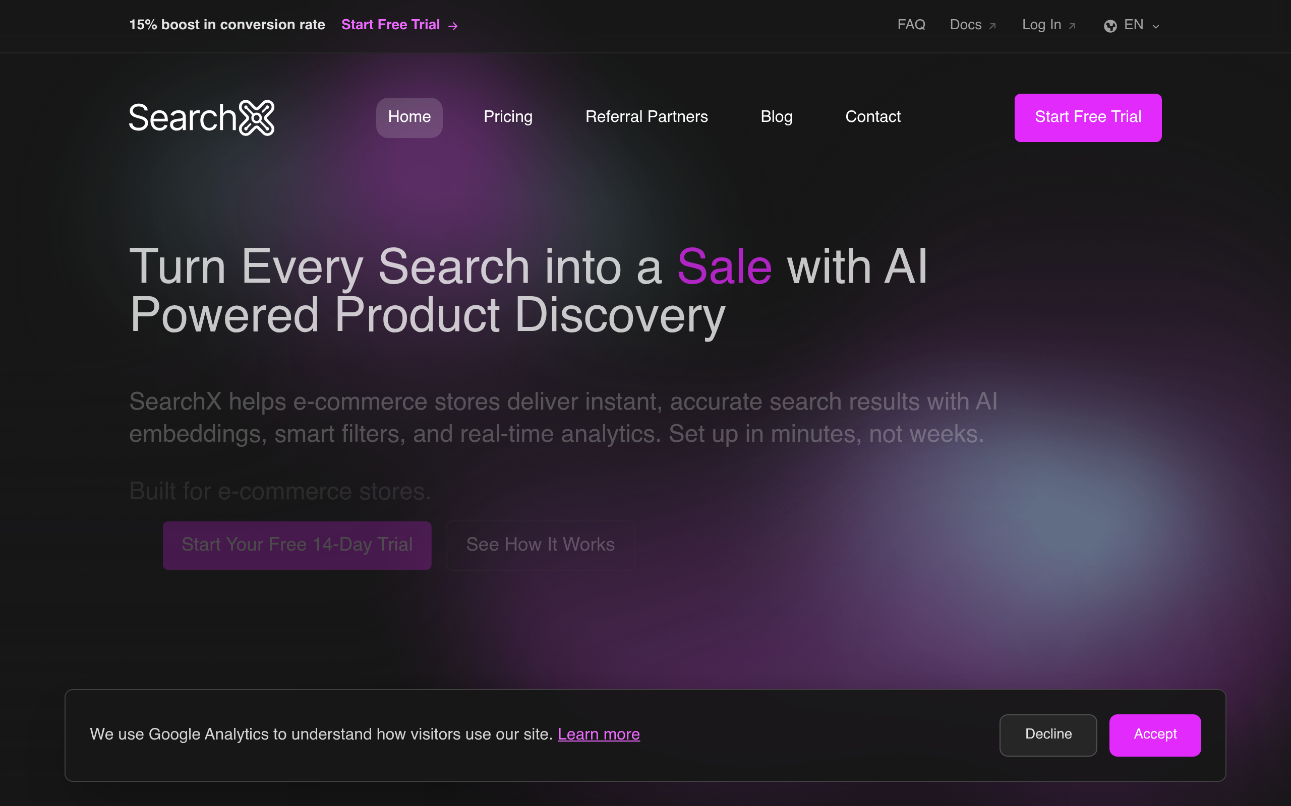1291x806 pixels.
Task: Open the Docs link
Action: click(966, 25)
